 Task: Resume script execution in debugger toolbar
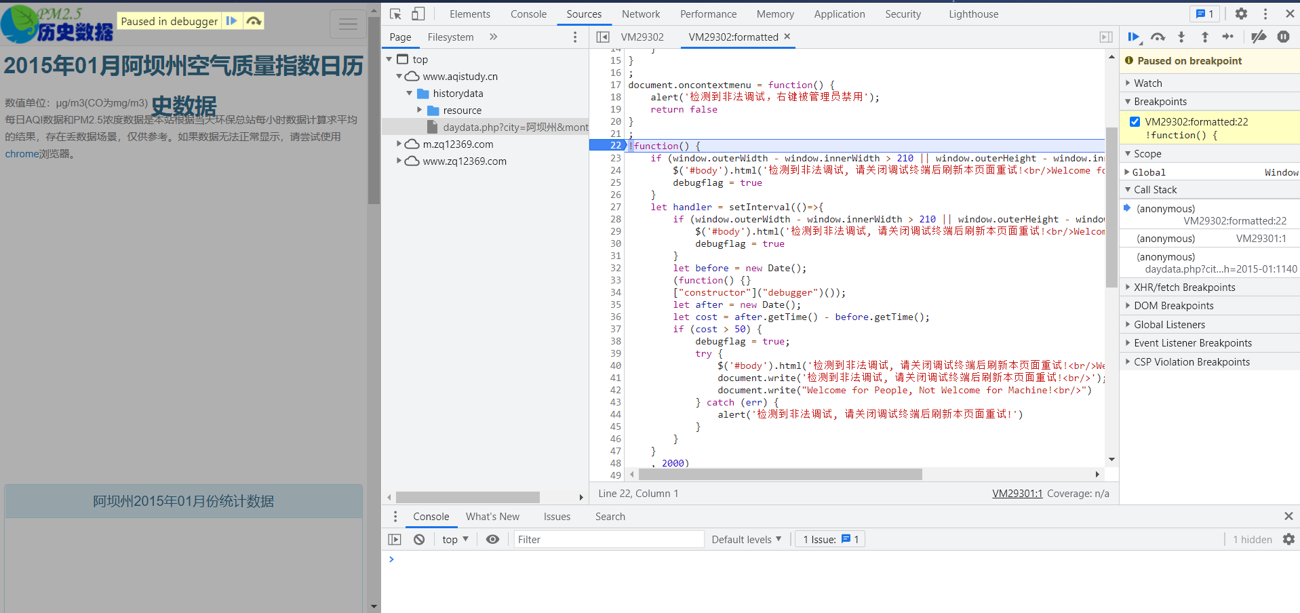[x=1133, y=37]
